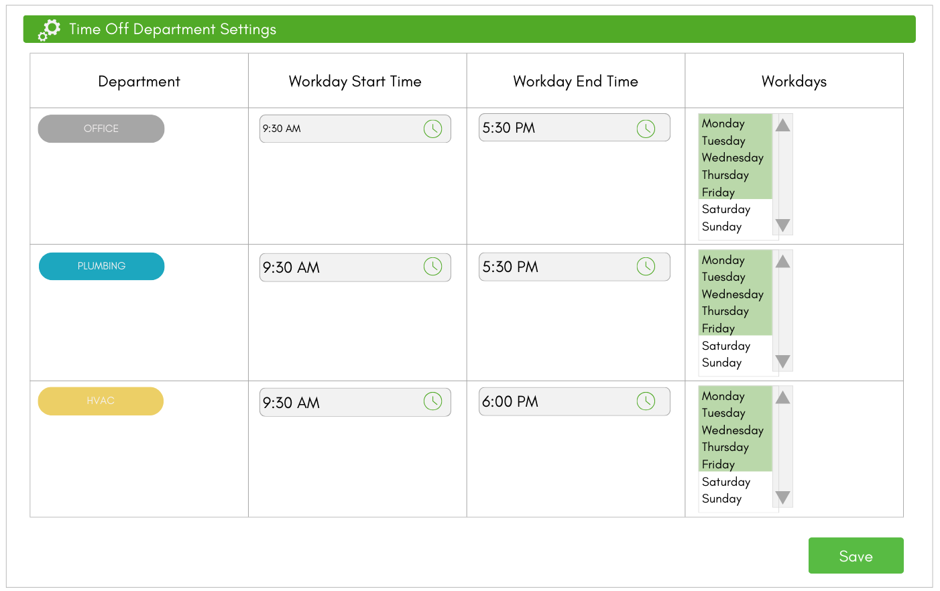Viewport: 940px width, 591px height.
Task: Select Sunday in Plumbing workdays list
Action: 721,363
